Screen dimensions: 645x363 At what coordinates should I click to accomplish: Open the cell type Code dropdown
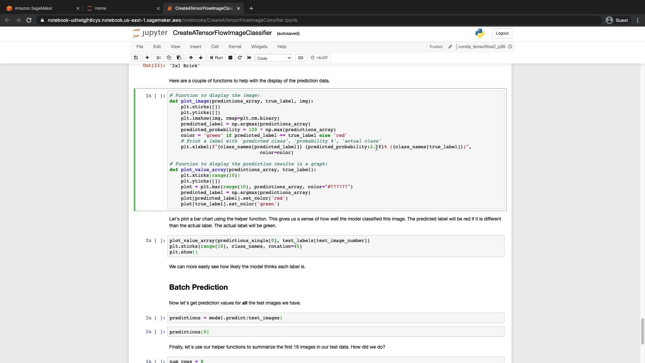click(x=274, y=58)
